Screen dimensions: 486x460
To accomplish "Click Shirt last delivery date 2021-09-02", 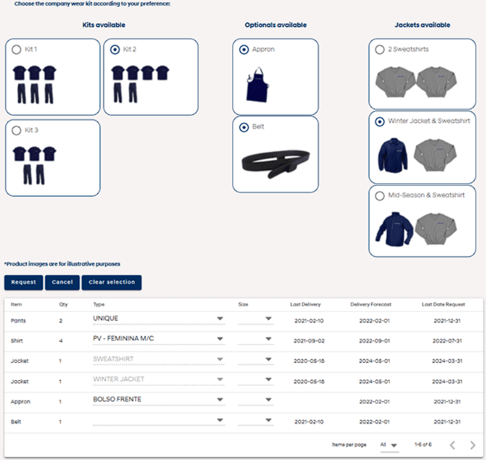I will point(309,341).
